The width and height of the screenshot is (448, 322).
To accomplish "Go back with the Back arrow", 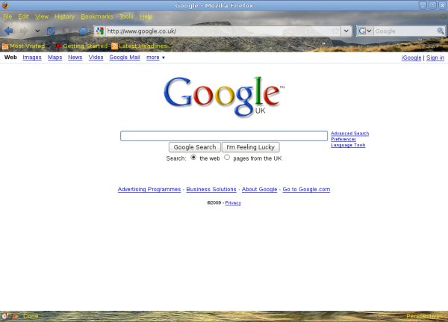I will (x=8, y=31).
